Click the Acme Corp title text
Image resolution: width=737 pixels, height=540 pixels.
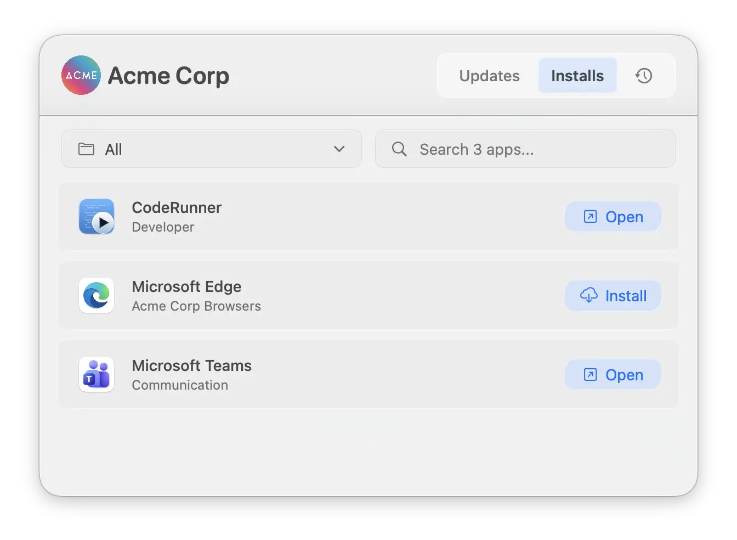[168, 76]
